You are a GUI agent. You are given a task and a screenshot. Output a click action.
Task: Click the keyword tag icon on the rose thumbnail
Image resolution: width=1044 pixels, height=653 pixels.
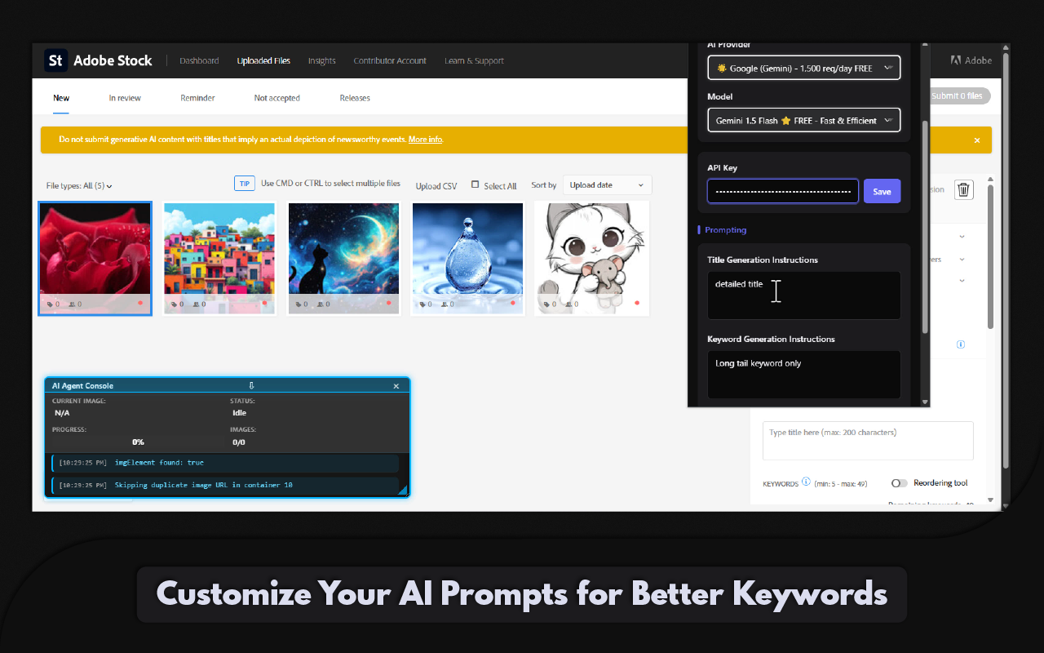tap(50, 304)
